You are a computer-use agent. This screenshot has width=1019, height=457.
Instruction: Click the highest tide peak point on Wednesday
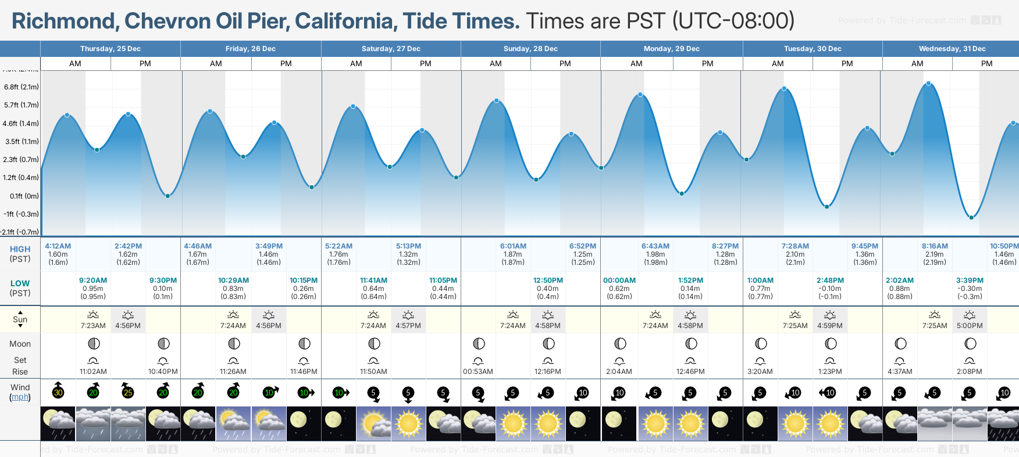(928, 84)
